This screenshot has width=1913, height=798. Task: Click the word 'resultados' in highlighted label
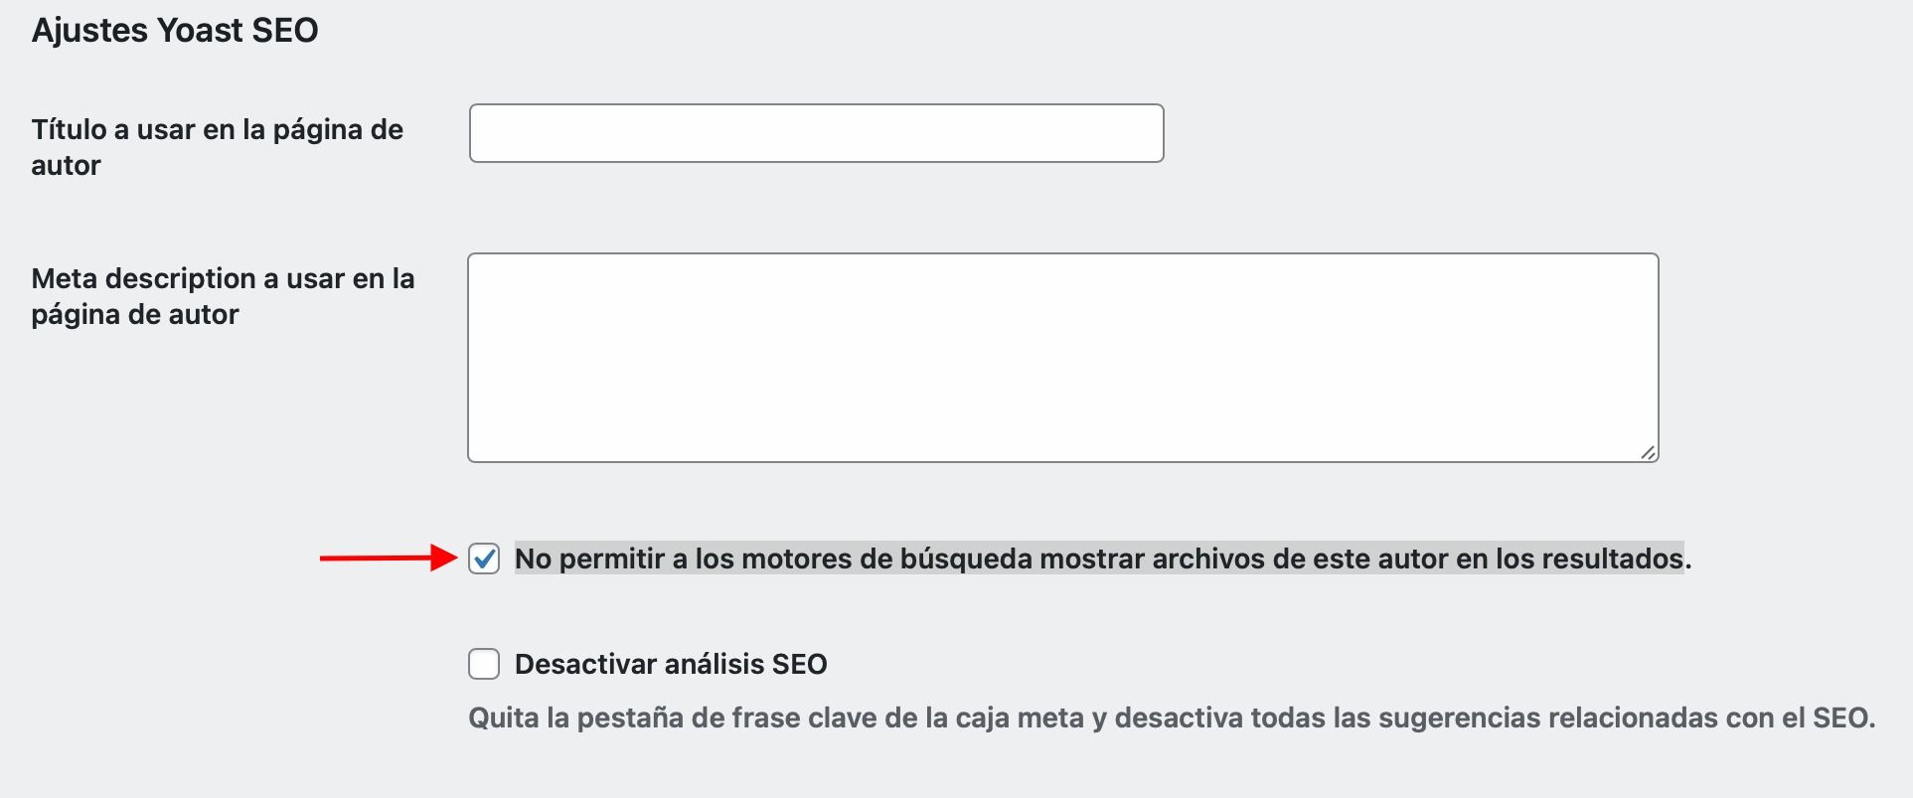coord(1613,559)
